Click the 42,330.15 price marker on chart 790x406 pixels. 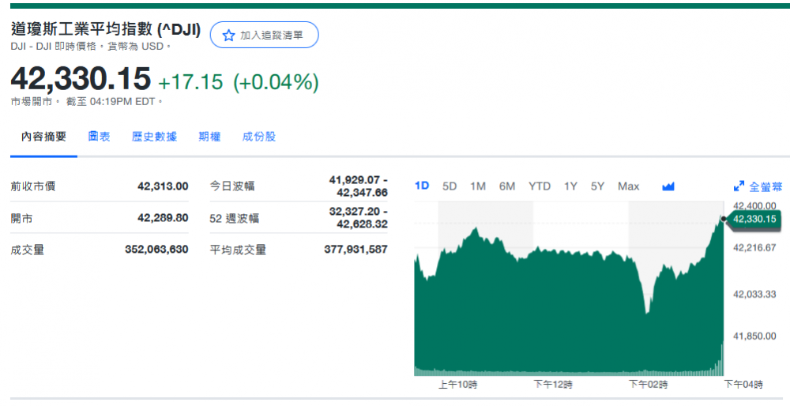pos(754,219)
